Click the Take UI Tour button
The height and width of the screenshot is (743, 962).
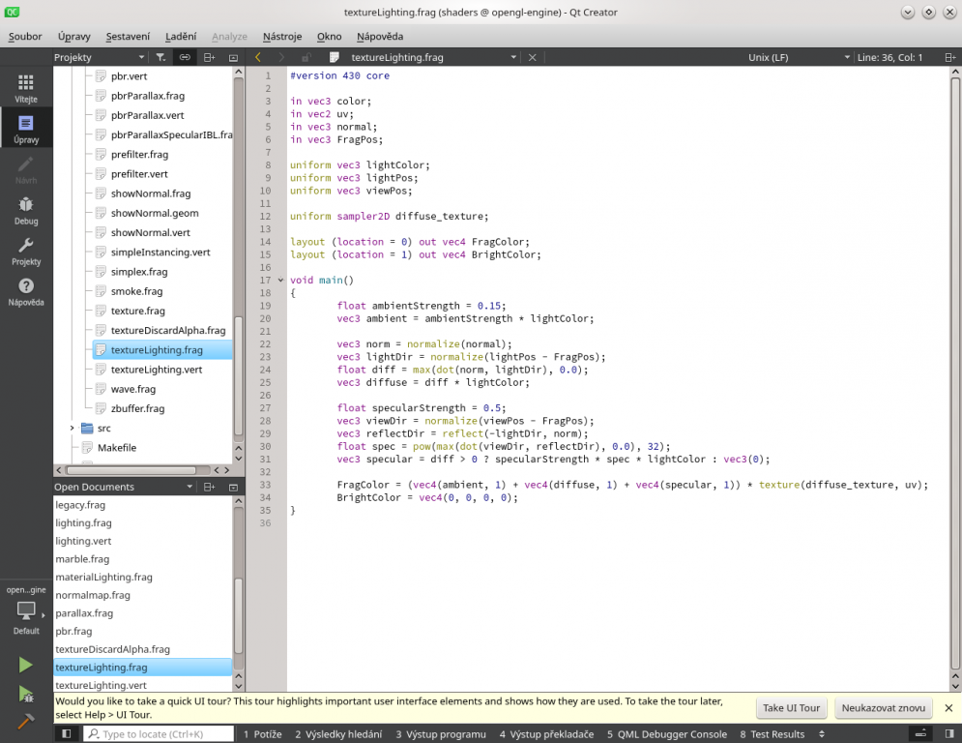pyautogui.click(x=791, y=707)
